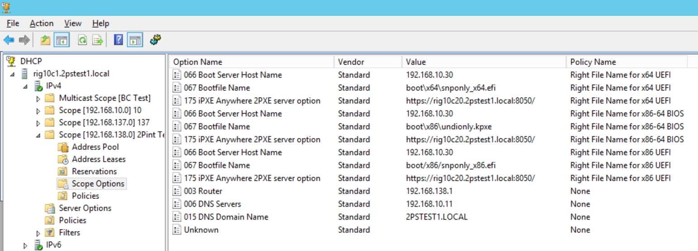
Task: Expand the Multicast Scope [BC Test] node
Action: point(38,98)
